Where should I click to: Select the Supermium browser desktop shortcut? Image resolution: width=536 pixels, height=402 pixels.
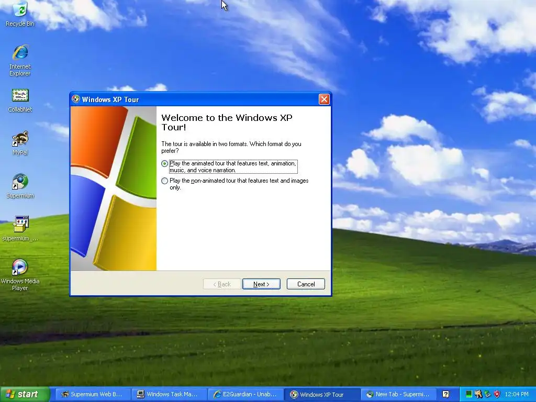click(20, 186)
